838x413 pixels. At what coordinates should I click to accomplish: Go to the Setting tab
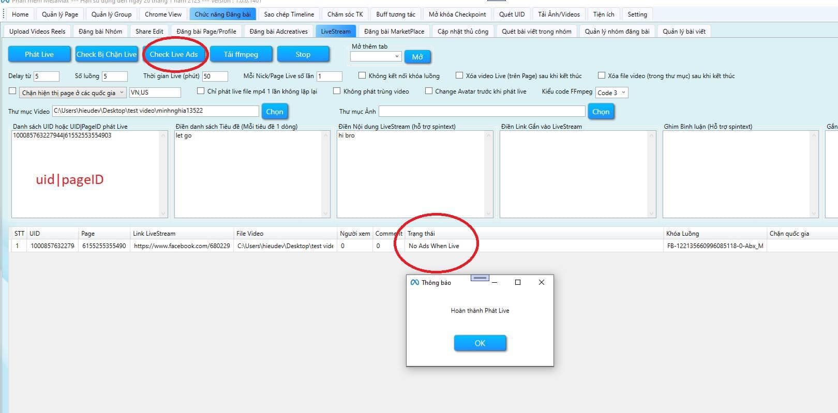tap(637, 14)
